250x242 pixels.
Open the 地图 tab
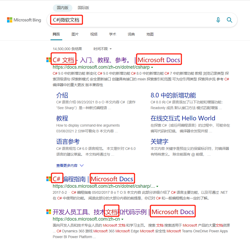pyautogui.click(x=150, y=34)
